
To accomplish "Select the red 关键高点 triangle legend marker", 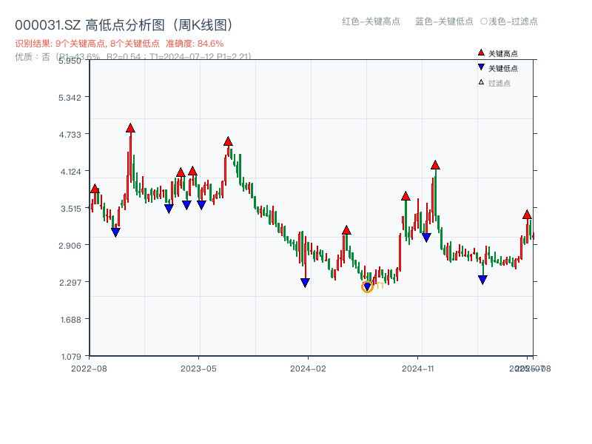I will [x=480, y=52].
